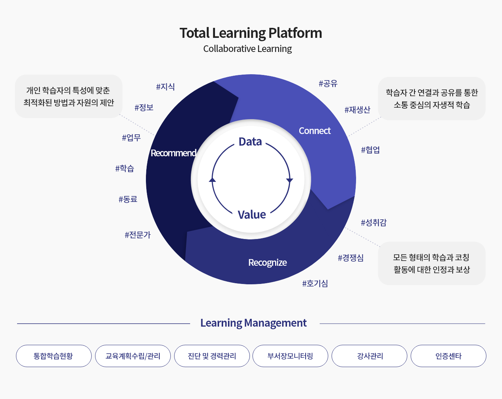Image resolution: width=502 pixels, height=399 pixels.
Task: Select the #협업 hashtag
Action: (x=371, y=150)
